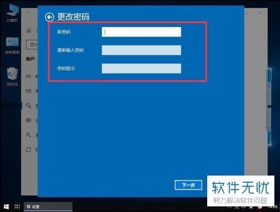
Task: Open the 计算机 desktop icon
Action: 12,13
